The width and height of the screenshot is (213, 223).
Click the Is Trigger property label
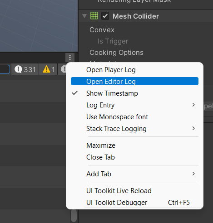click(113, 41)
